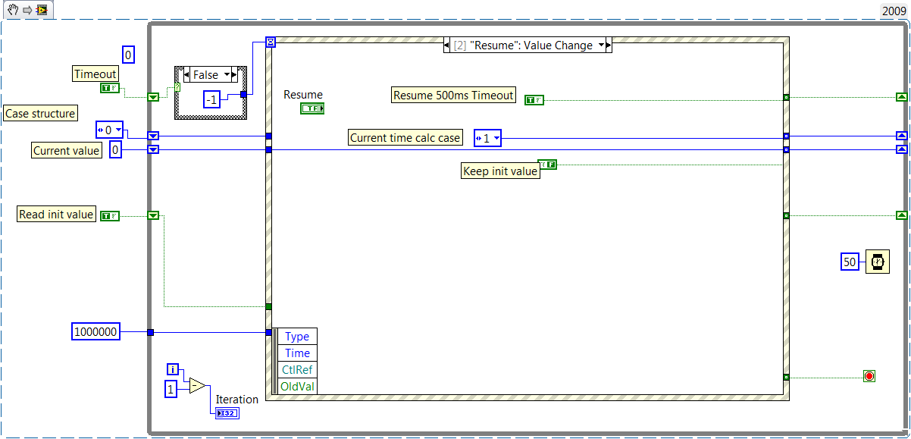The width and height of the screenshot is (911, 439).
Task: Go to next event case arrow
Action: click(x=608, y=45)
